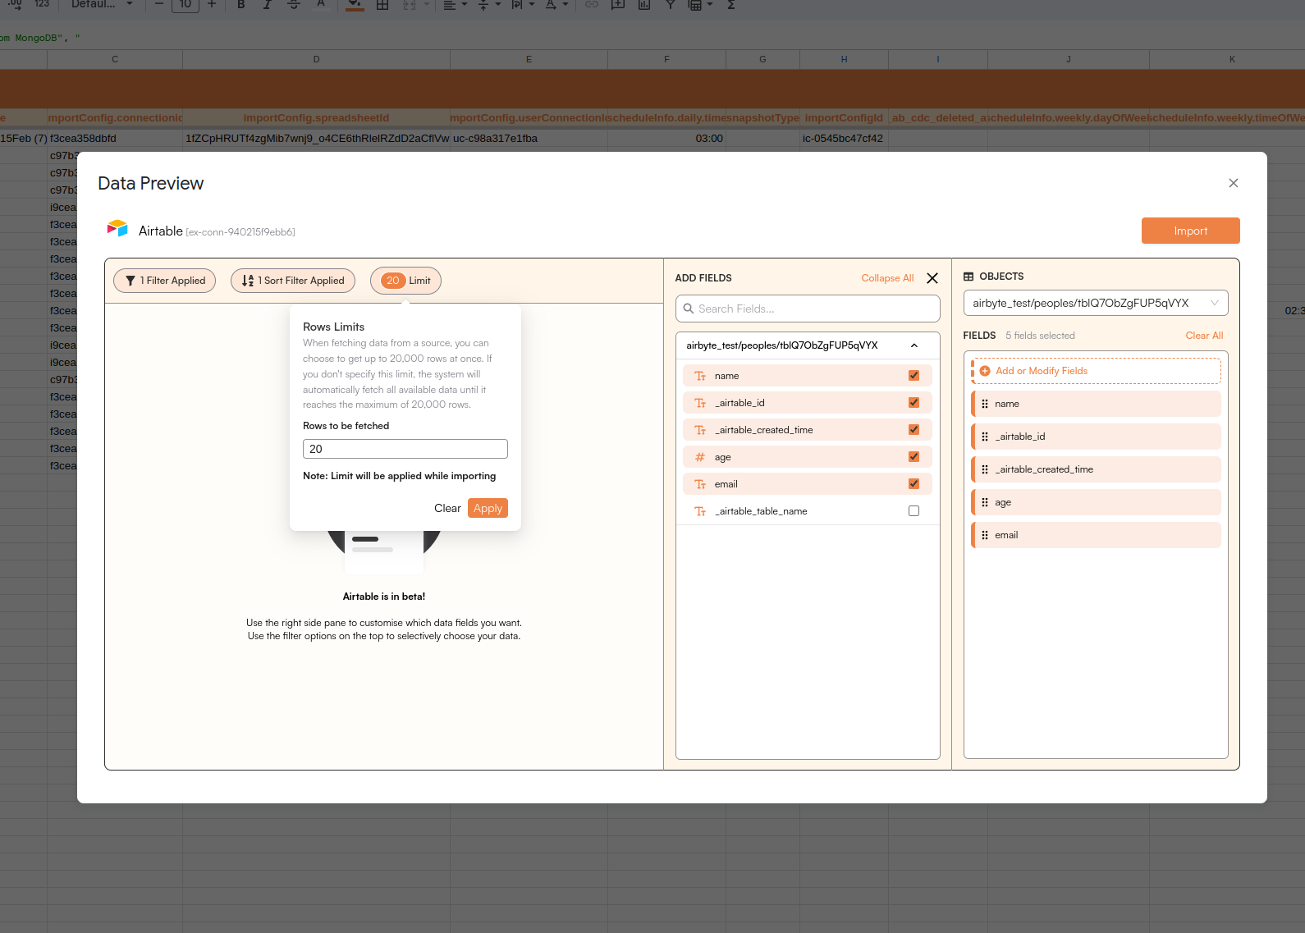Click the Objects table icon
The image size is (1305, 933).
coord(968,277)
